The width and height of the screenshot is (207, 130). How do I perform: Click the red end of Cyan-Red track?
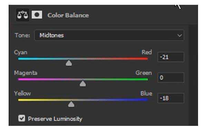pos(145,59)
